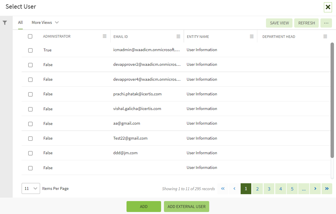Click the vertical scrollbar of user list
336x214 pixels.
coord(332,100)
